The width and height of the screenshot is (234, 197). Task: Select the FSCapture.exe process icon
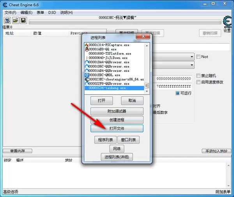[x=87, y=45]
